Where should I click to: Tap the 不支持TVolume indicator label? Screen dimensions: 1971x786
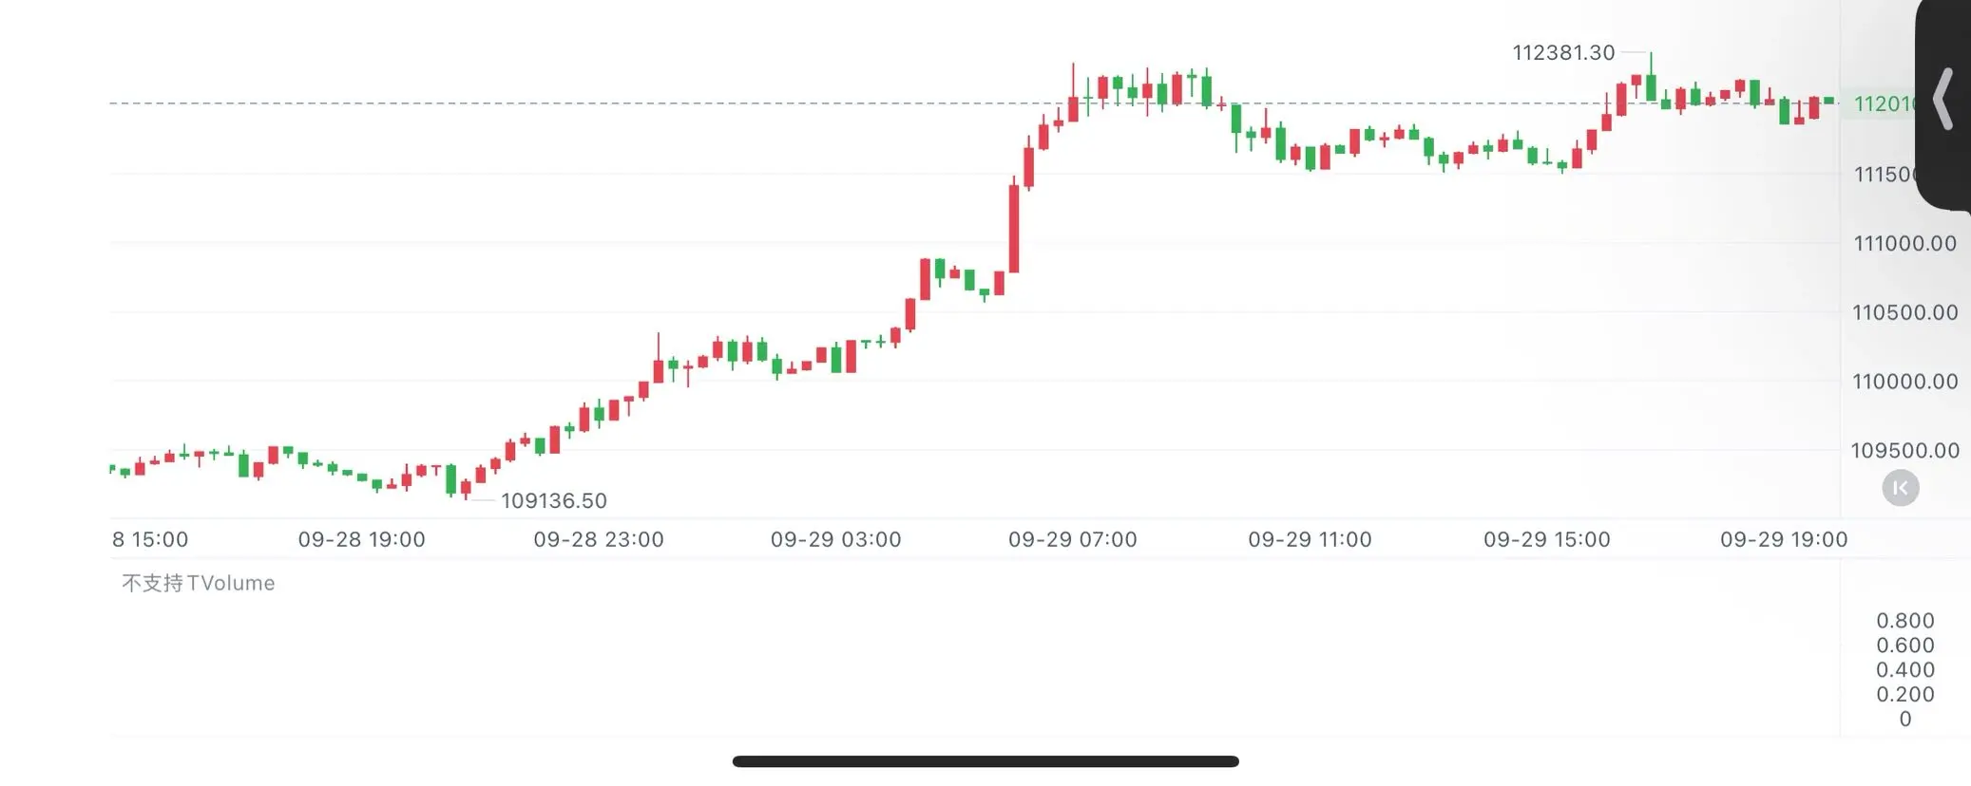click(198, 583)
